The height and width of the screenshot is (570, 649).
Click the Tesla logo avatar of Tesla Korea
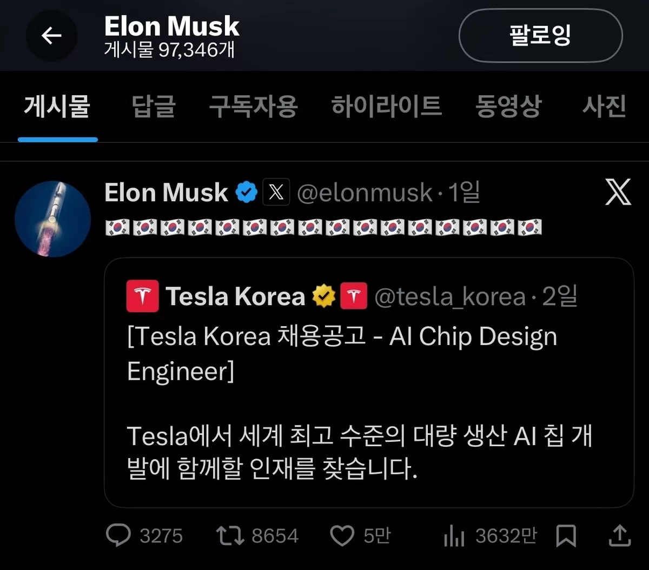coord(142,296)
